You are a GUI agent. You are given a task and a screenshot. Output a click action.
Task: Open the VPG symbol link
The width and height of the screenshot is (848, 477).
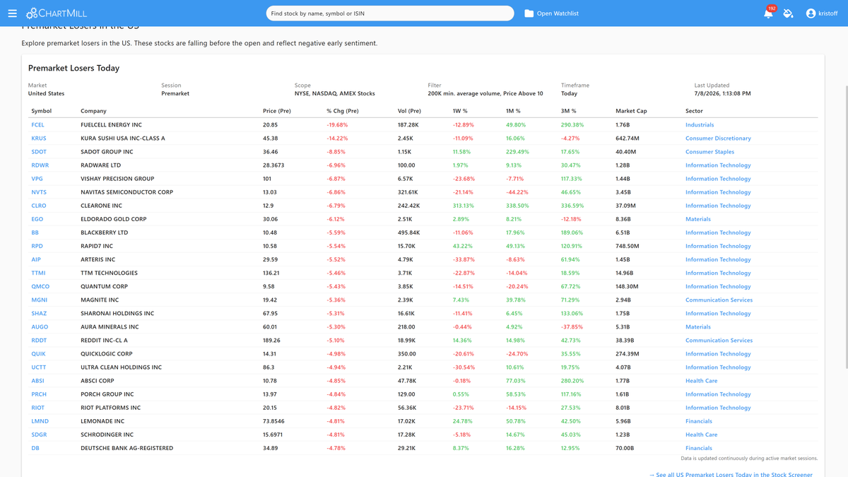point(37,179)
